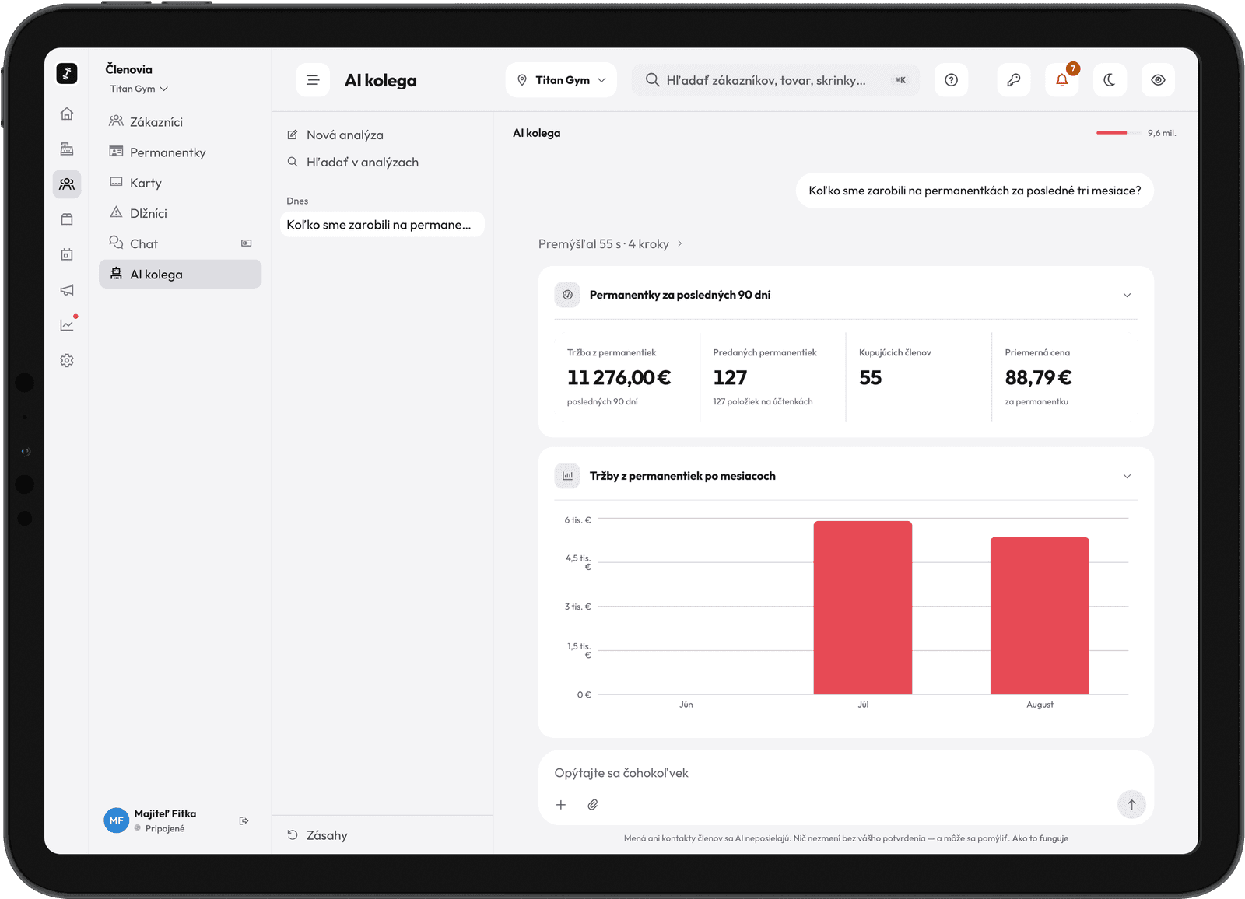Click the key icon button
Image resolution: width=1245 pixels, height=899 pixels.
point(1014,80)
